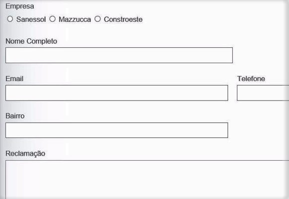The image size is (289, 199).
Task: Click the Empresa heading label
Action: click(20, 6)
